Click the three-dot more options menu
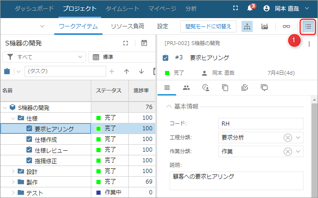 [x=309, y=44]
